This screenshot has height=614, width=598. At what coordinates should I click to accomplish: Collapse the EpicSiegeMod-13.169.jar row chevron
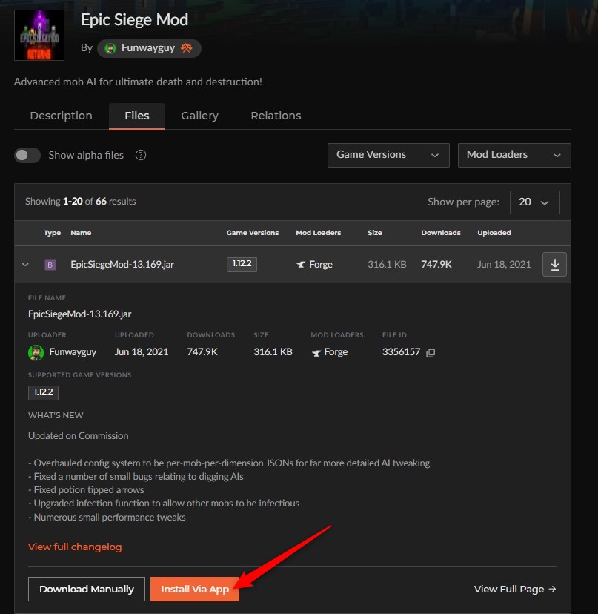25,264
